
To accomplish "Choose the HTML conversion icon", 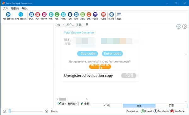I will coord(63,16).
